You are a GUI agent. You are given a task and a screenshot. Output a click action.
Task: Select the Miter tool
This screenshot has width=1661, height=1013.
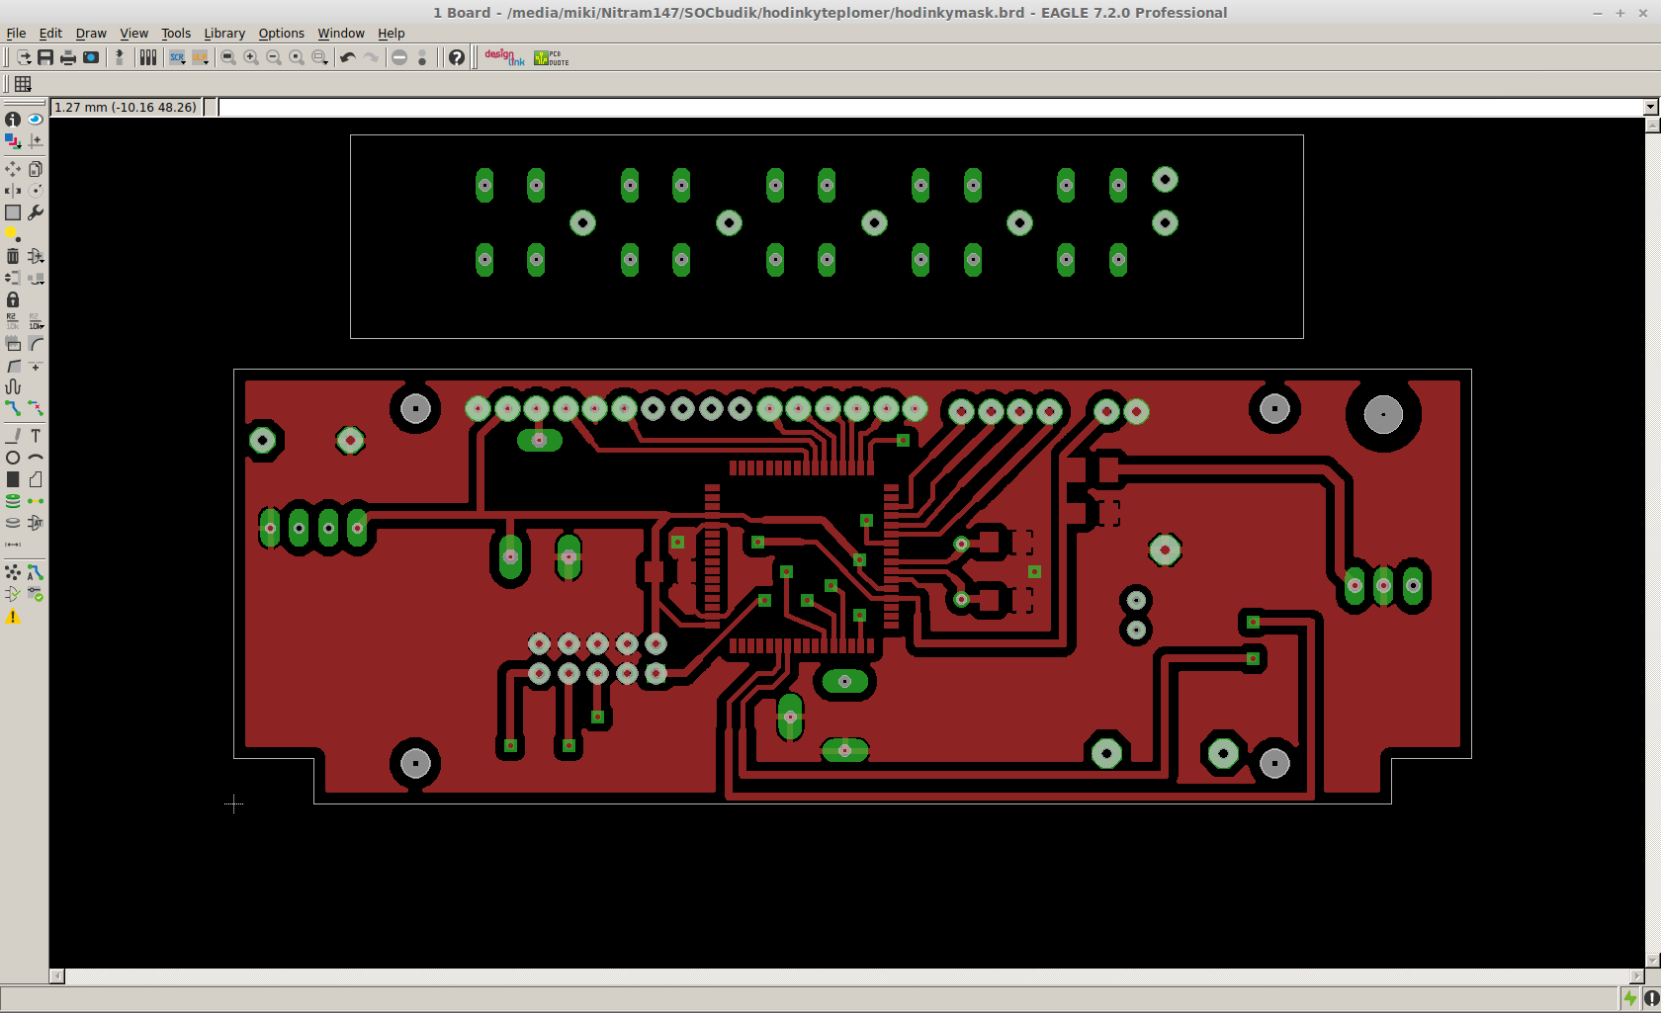pyautogui.click(x=36, y=343)
